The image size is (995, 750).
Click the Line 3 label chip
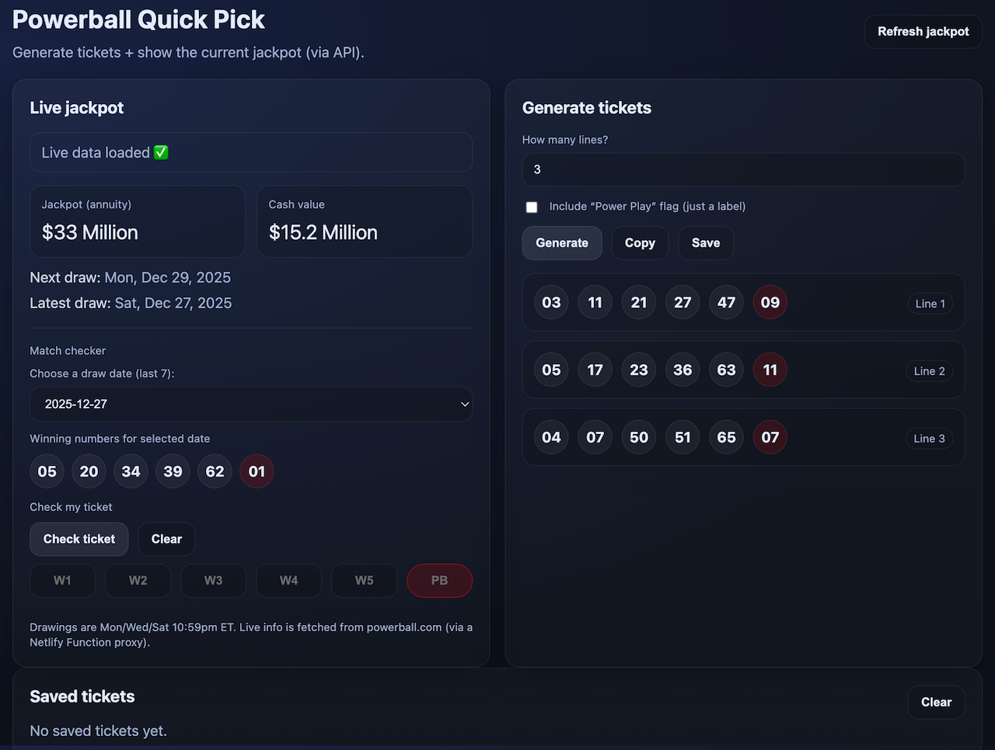click(929, 439)
